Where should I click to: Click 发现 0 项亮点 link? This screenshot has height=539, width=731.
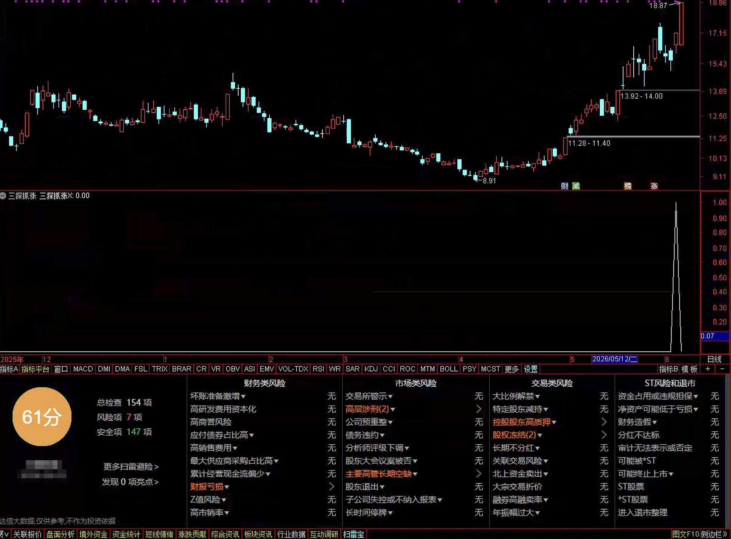click(130, 482)
